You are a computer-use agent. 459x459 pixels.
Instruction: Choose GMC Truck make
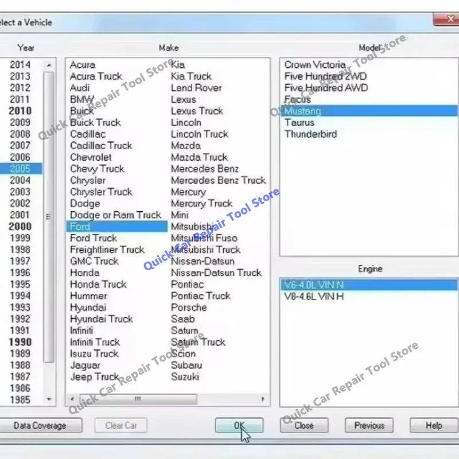[94, 261]
